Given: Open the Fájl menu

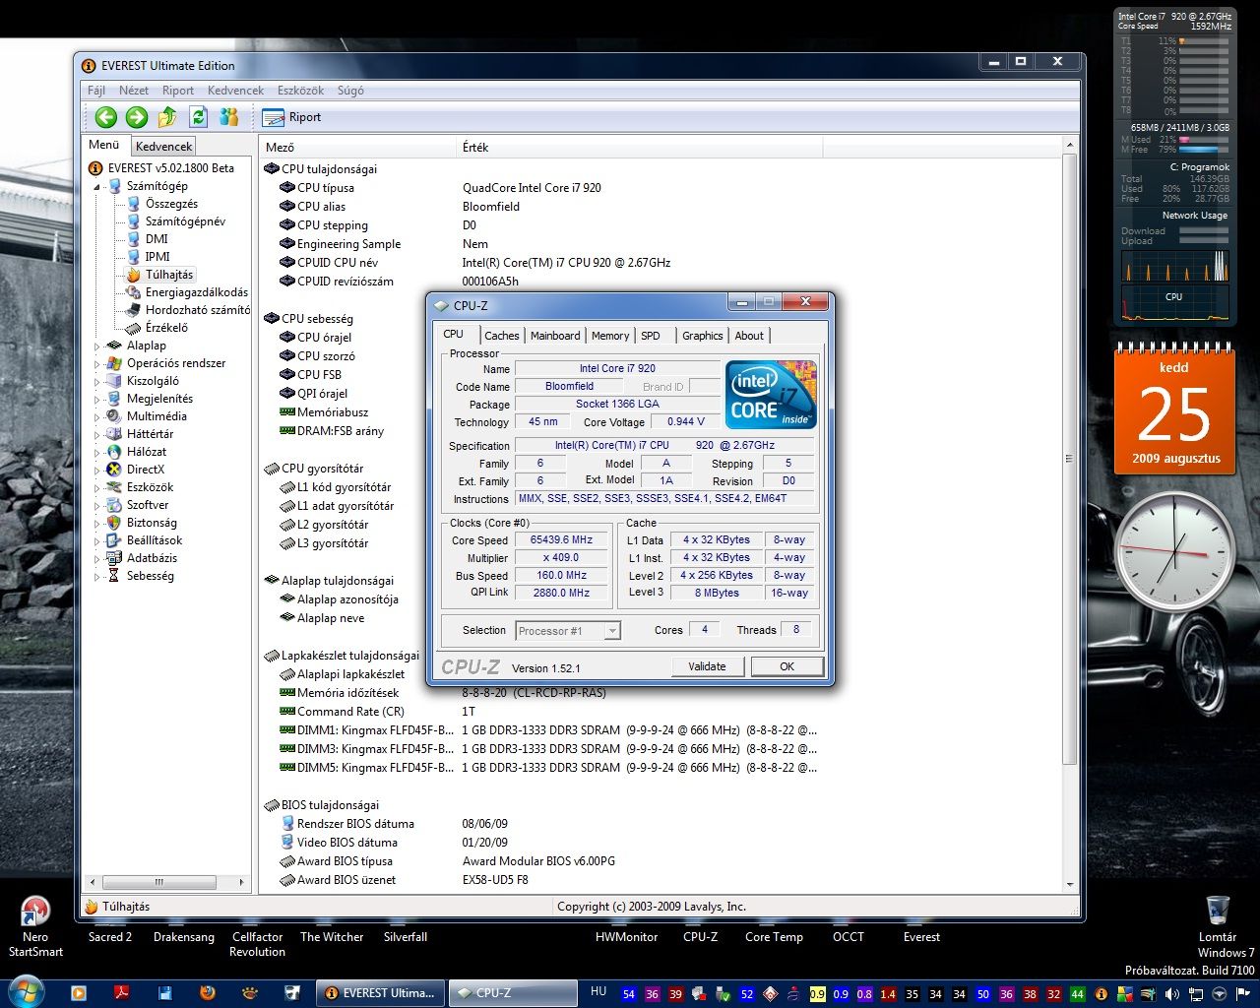Looking at the screenshot, I should (96, 90).
